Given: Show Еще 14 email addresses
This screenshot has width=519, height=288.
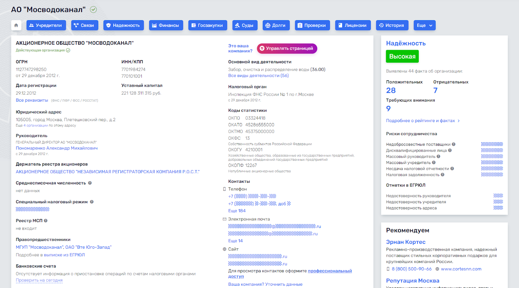Looking at the screenshot, I should click(235, 241).
